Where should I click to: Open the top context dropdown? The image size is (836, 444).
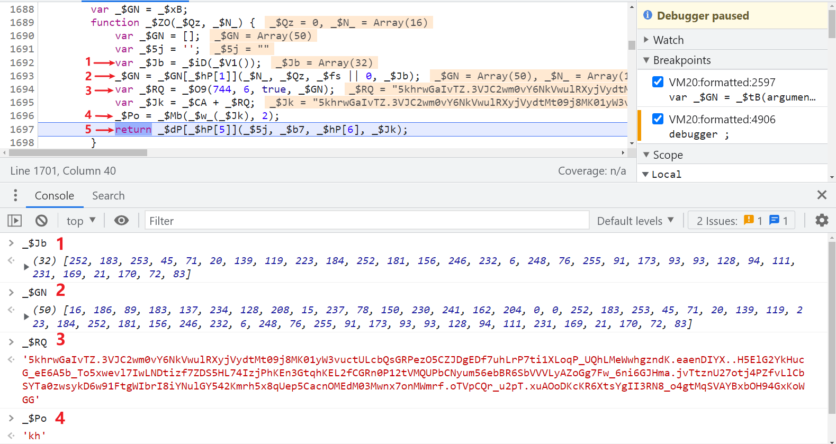[80, 221]
